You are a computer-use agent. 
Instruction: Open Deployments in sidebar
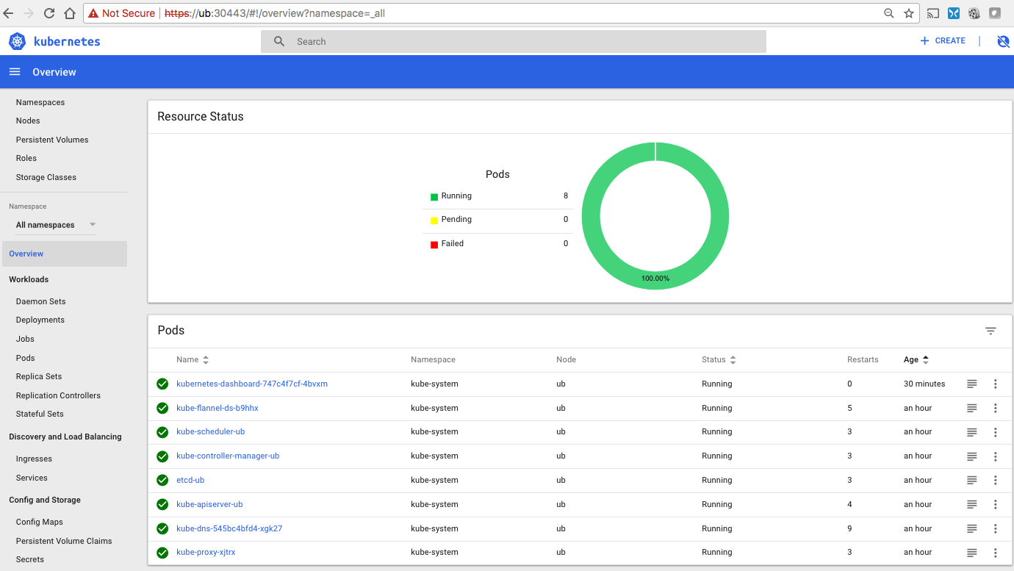[x=40, y=320]
